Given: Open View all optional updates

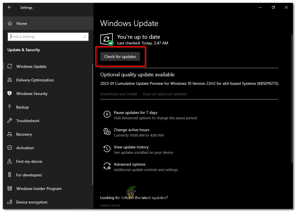Looking at the screenshot, I should point(165,94).
